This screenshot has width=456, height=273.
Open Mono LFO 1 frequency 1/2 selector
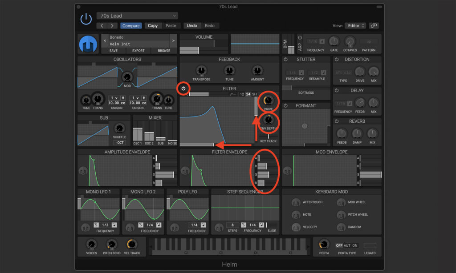click(105, 225)
